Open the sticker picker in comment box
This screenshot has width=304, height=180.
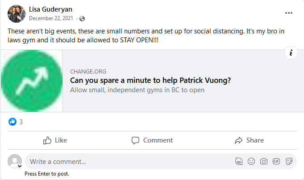point(289,161)
